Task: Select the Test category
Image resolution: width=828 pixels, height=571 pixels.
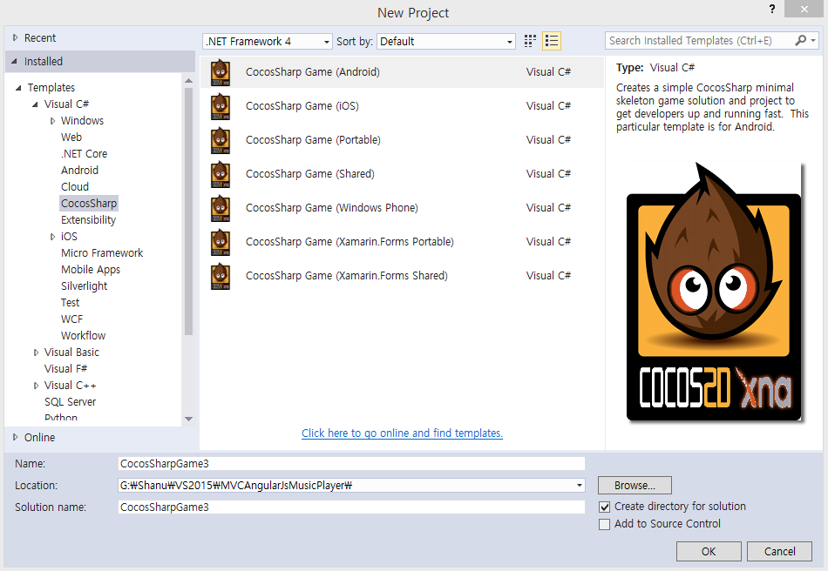Action: [x=71, y=303]
